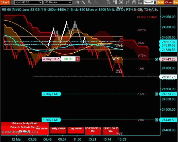Expand the SlowMA selector dropdown
Screen dimensions: 178x142
155,2
